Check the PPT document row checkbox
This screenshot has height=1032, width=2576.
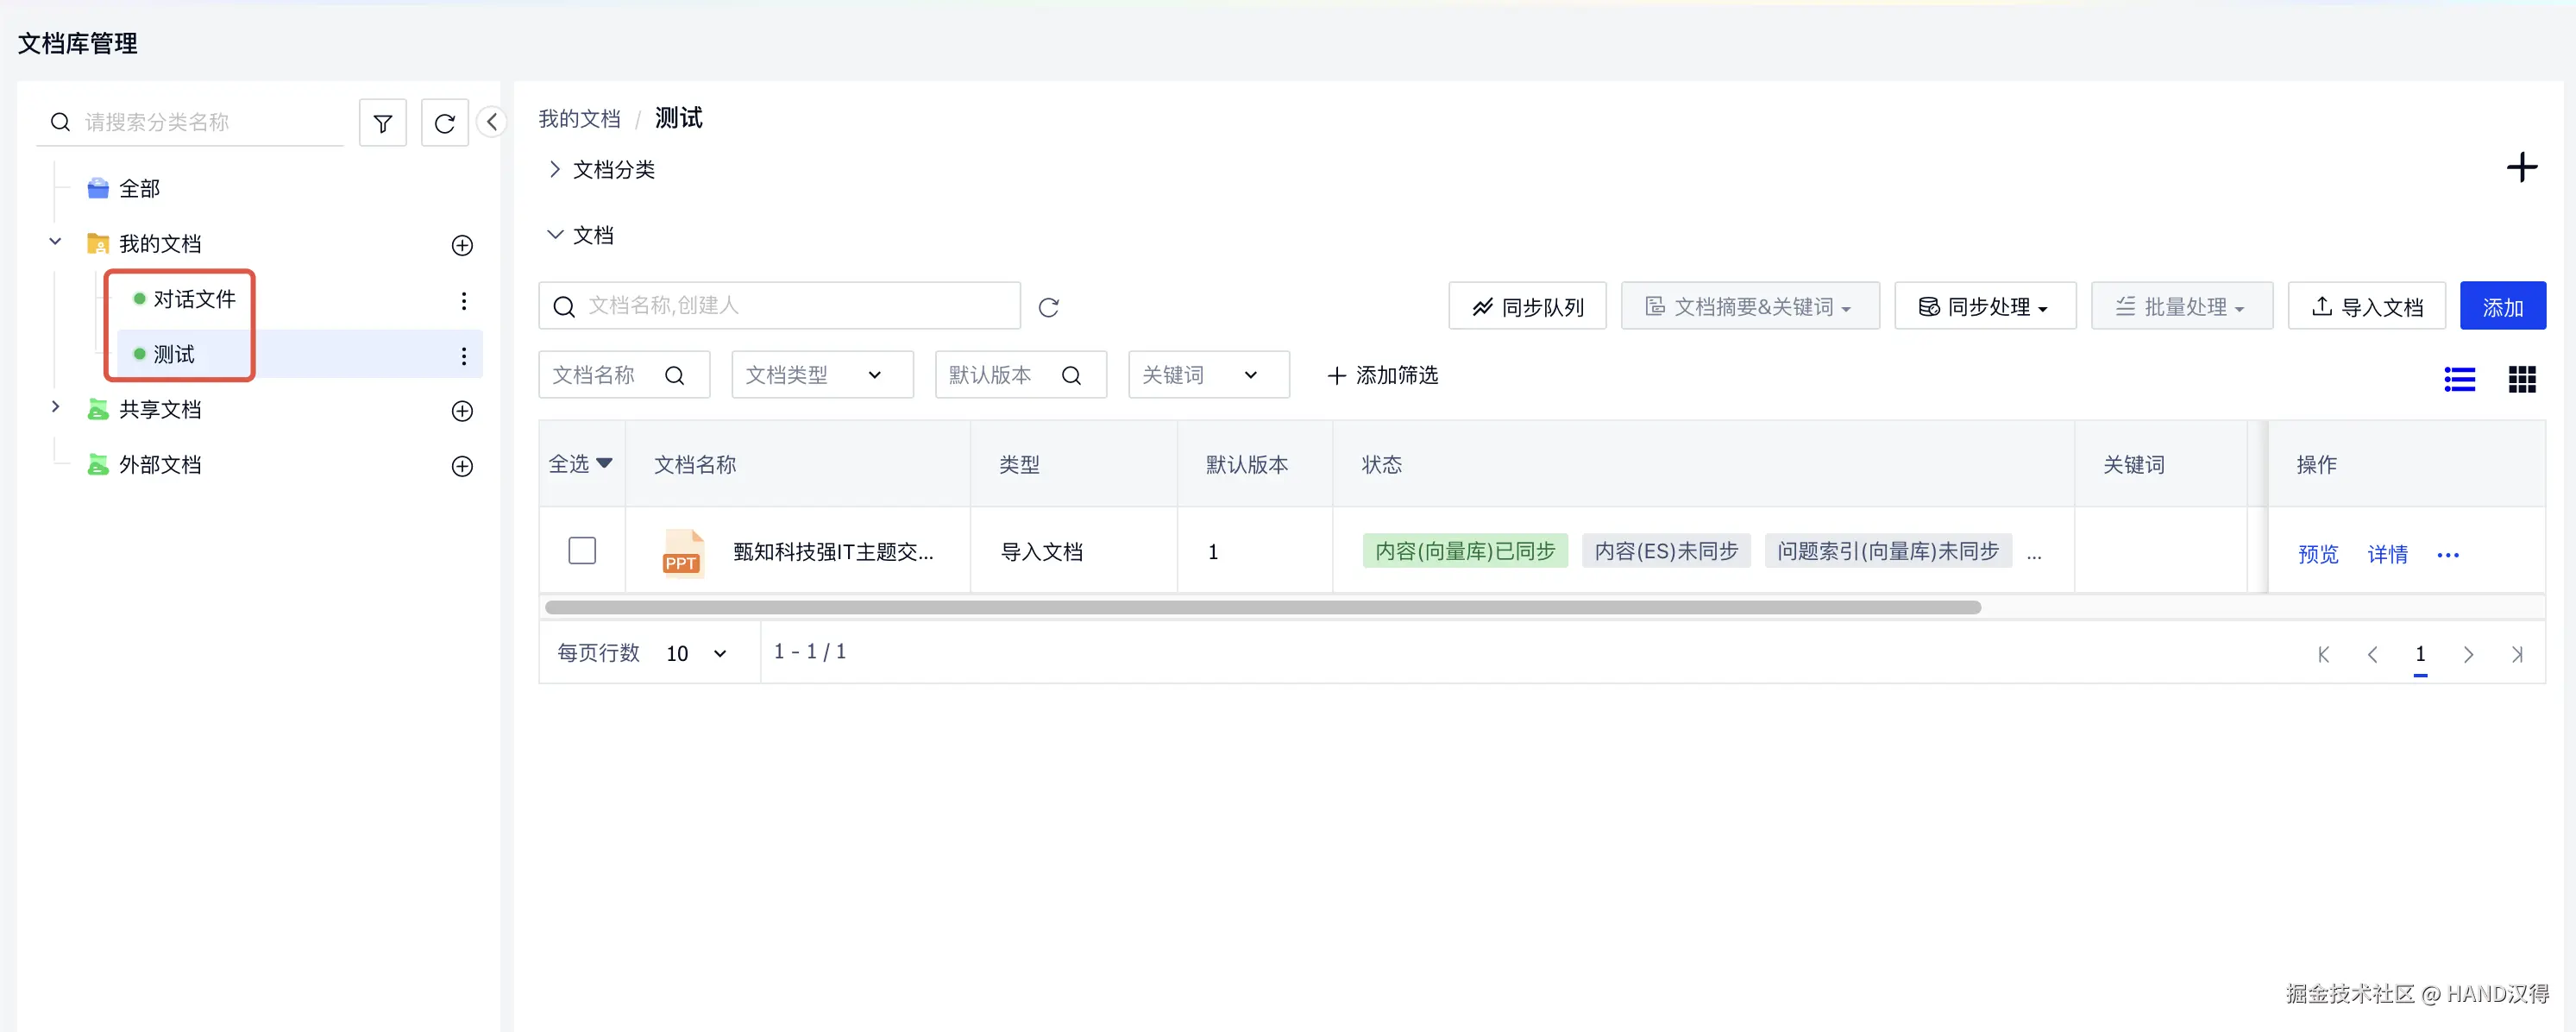pos(582,551)
